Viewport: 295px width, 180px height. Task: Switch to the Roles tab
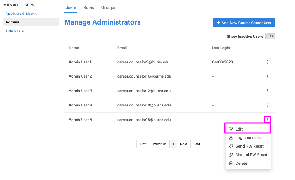pos(89,7)
